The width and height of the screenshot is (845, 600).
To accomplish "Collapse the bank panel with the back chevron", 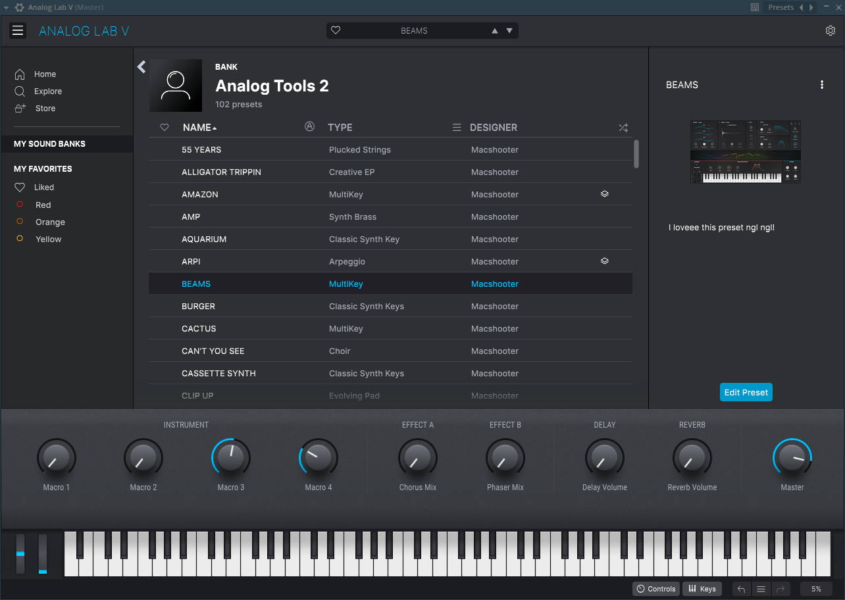I will pos(141,66).
